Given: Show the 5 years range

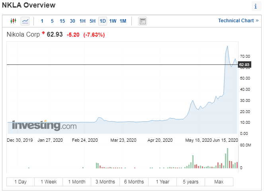Looking at the screenshot, I should point(191,182).
